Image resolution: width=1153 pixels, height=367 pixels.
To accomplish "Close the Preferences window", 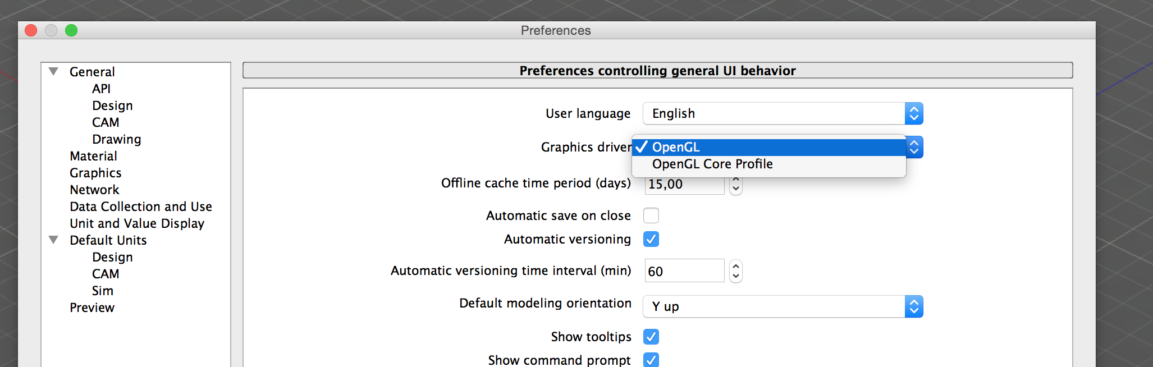I will pyautogui.click(x=31, y=30).
